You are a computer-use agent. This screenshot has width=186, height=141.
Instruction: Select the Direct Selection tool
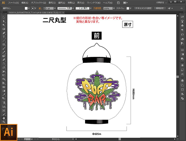click(4, 21)
